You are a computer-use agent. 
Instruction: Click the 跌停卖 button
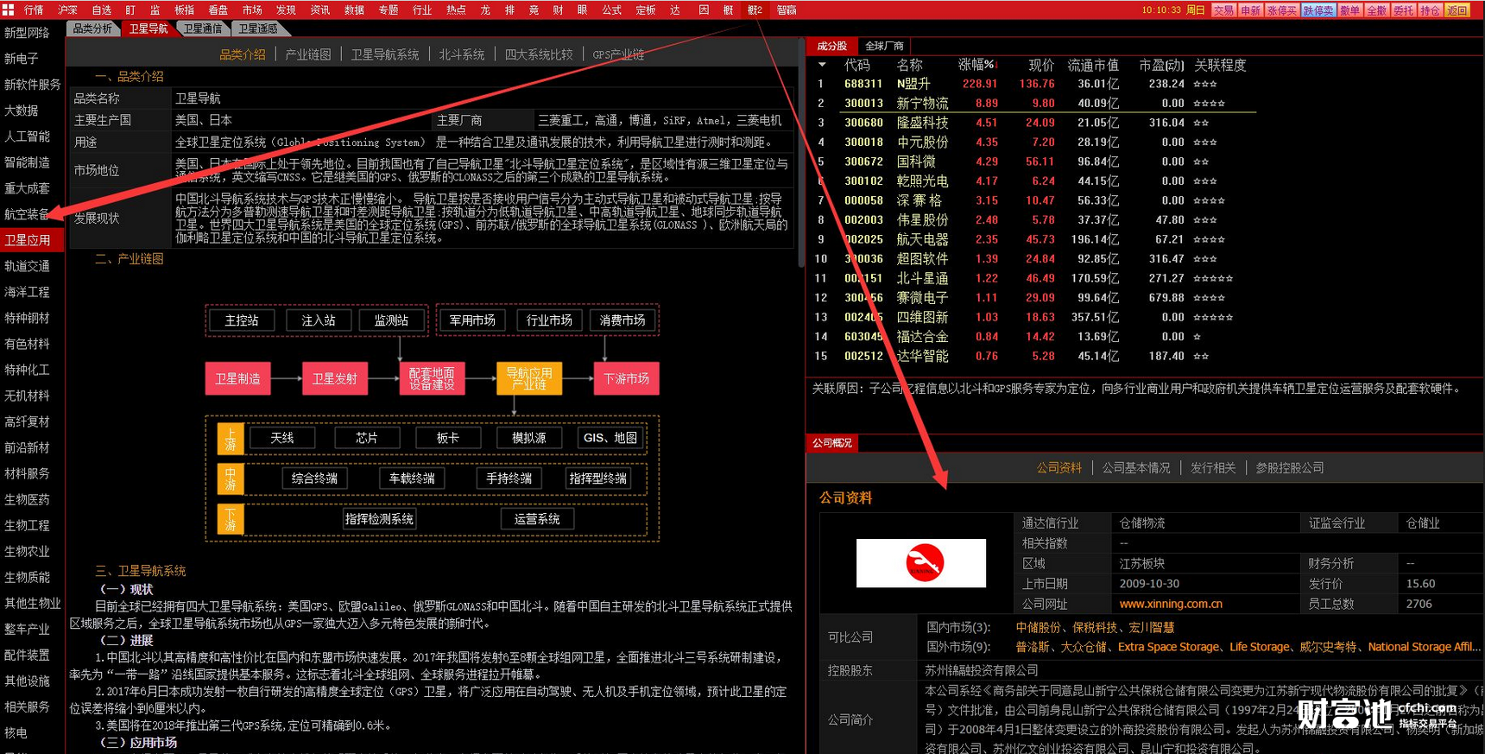[1318, 10]
